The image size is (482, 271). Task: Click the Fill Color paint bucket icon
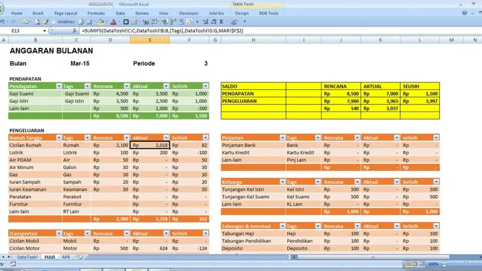(x=101, y=22)
